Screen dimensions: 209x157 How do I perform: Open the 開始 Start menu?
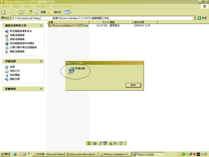click(5, 154)
